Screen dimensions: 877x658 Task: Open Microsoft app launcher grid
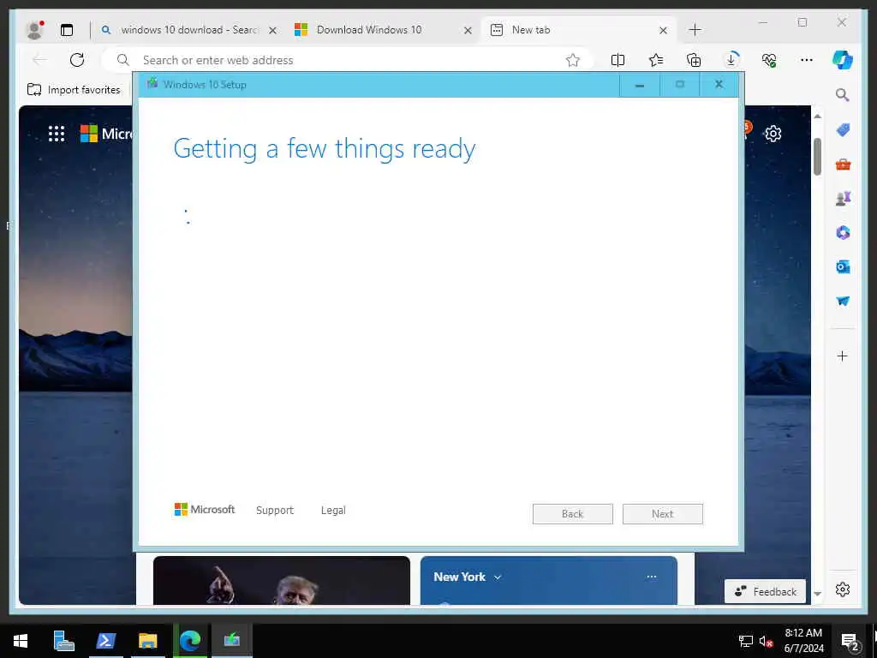point(57,134)
